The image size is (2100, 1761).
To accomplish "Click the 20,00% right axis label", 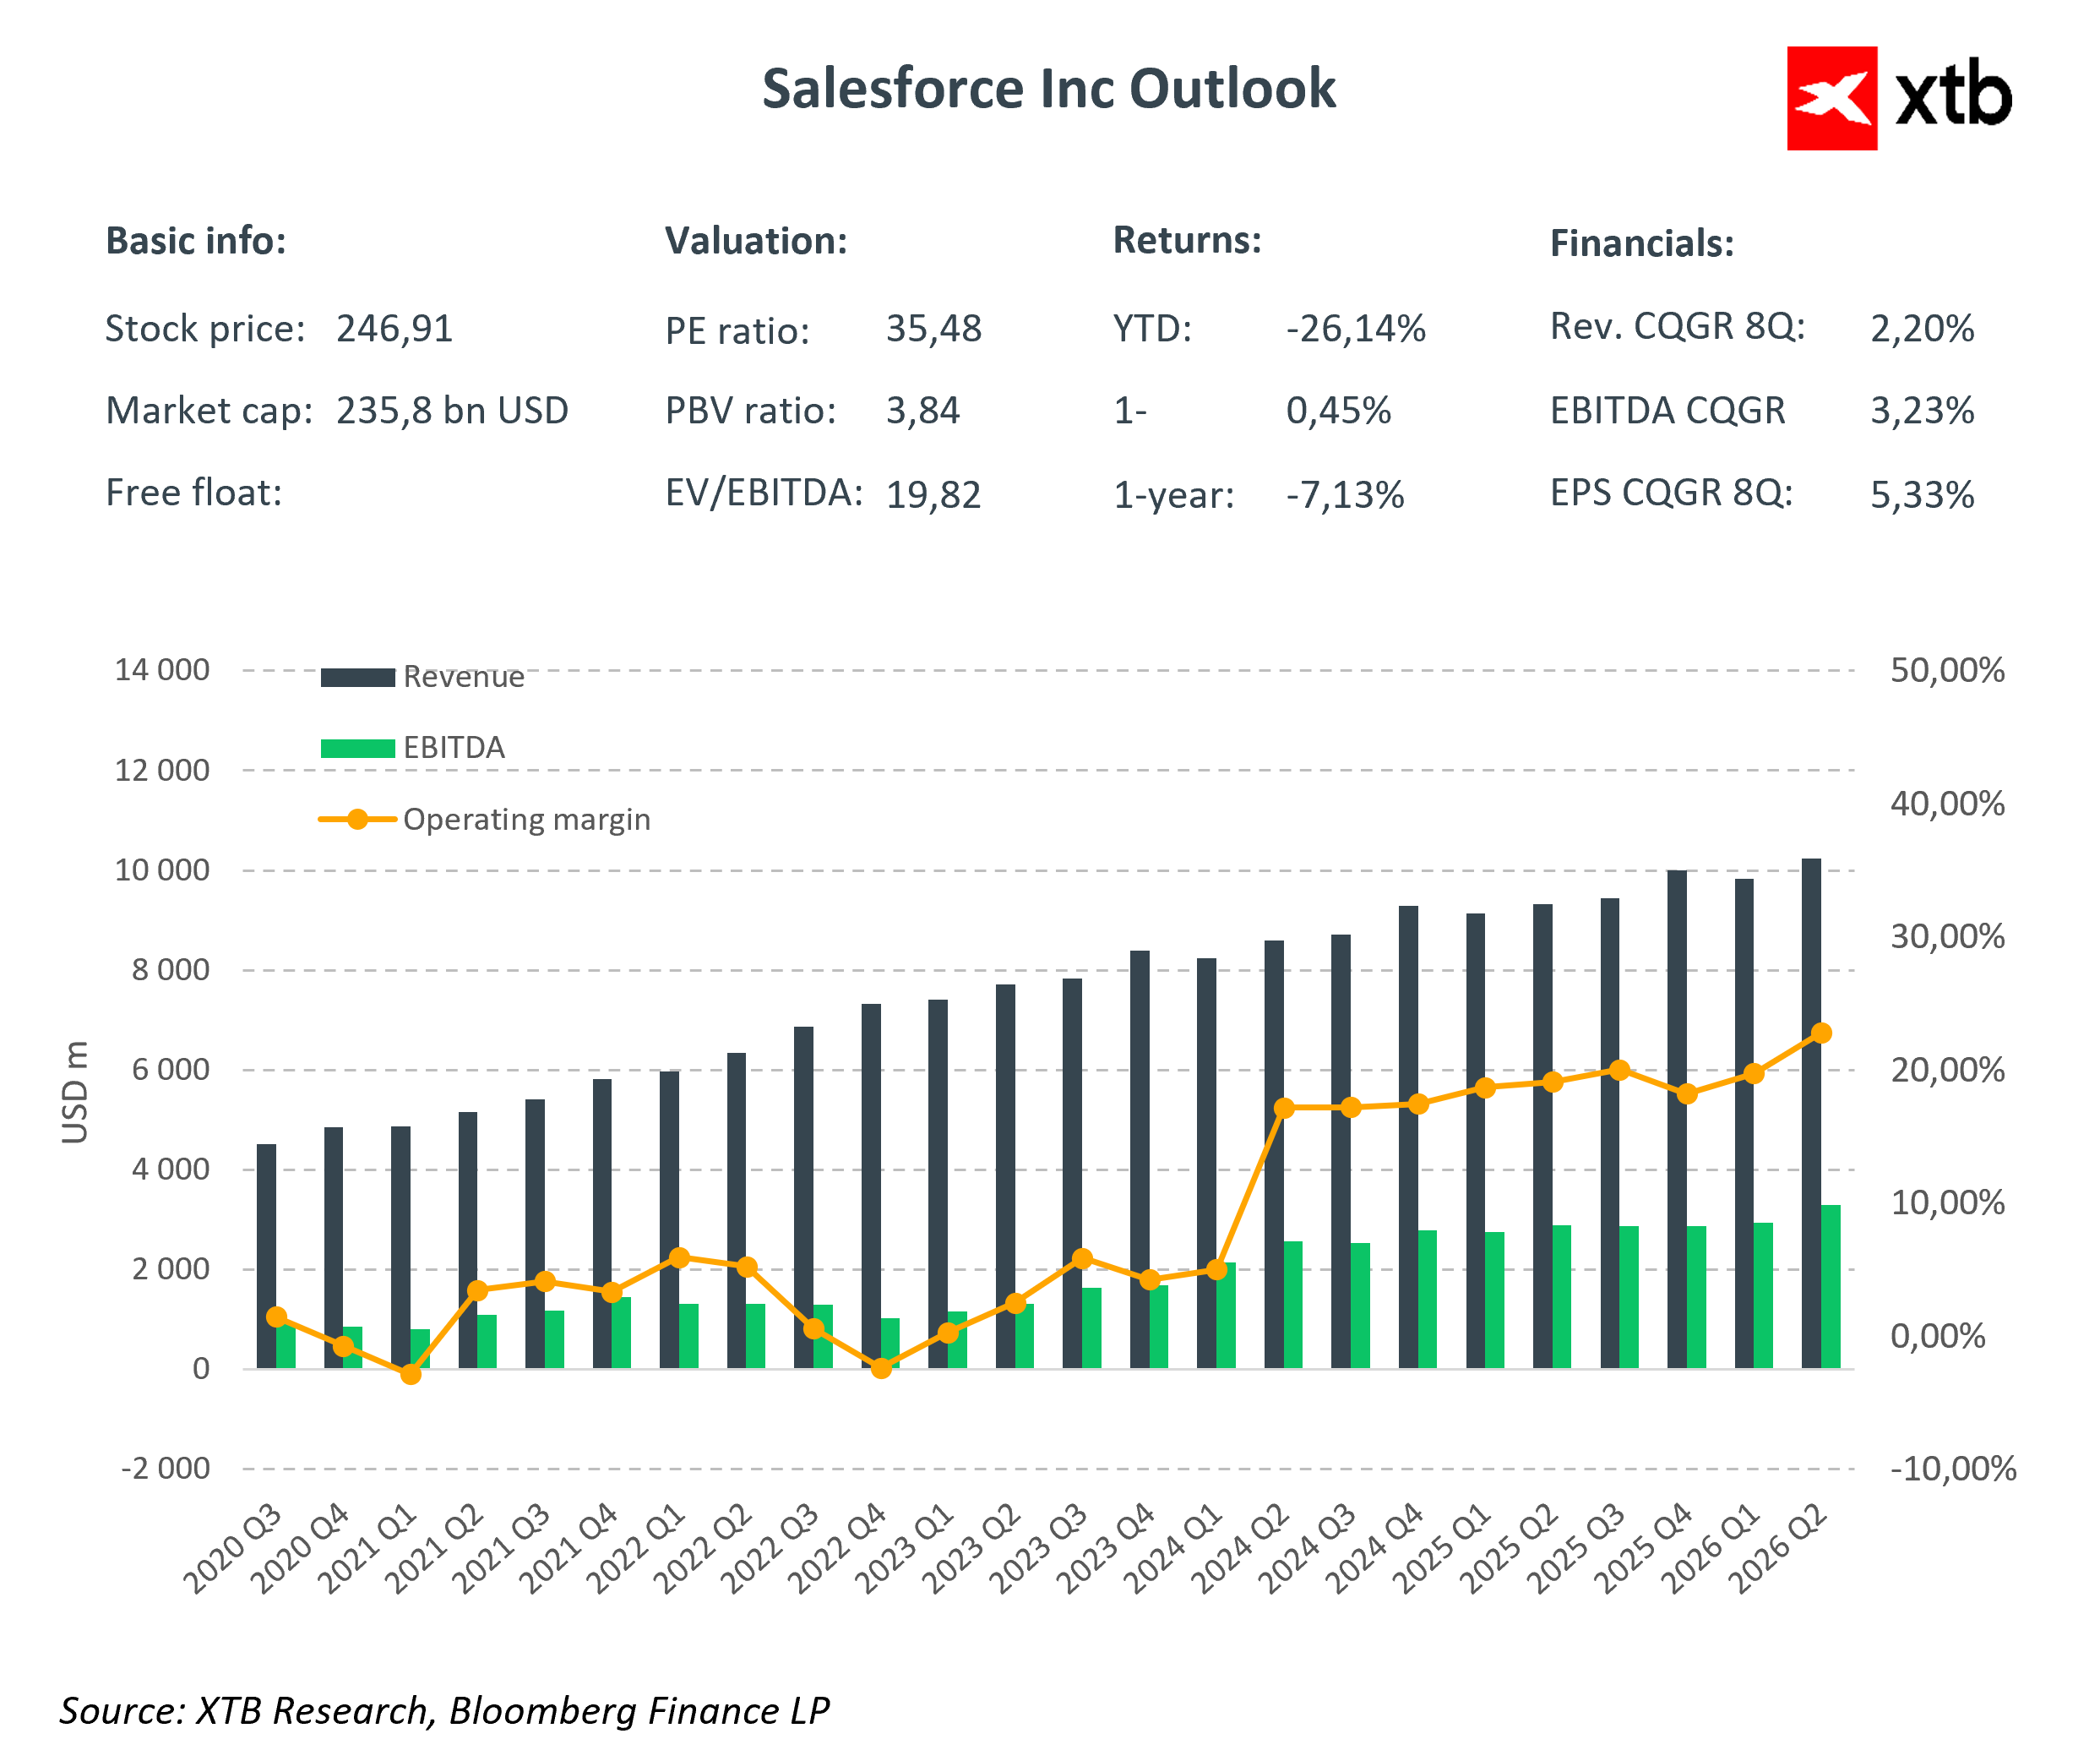I will click(x=1946, y=1071).
